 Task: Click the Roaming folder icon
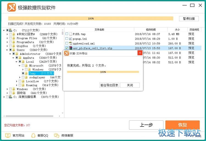coord(23,85)
